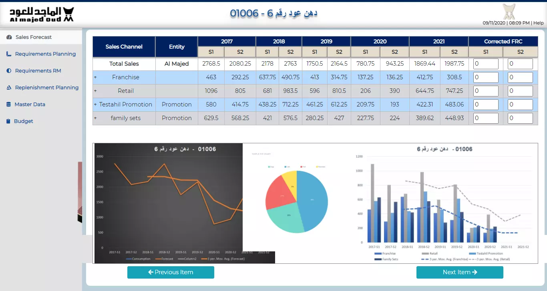Click the user avatar icon at top right
The width and height of the screenshot is (547, 291).
(x=509, y=12)
